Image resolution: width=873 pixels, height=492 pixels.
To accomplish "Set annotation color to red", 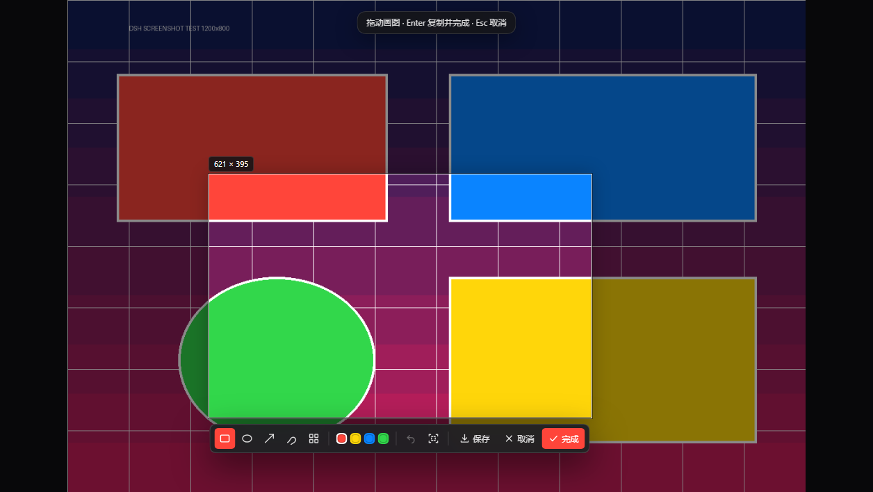I will point(341,438).
